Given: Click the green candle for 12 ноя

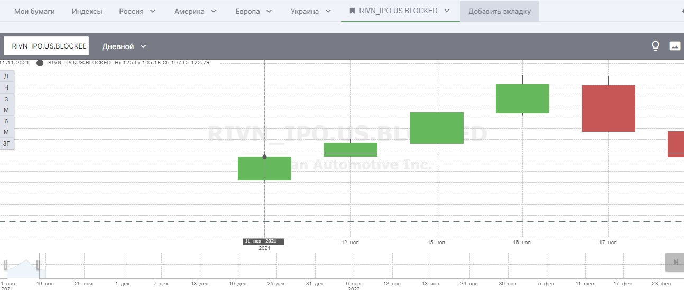Looking at the screenshot, I should [x=350, y=150].
